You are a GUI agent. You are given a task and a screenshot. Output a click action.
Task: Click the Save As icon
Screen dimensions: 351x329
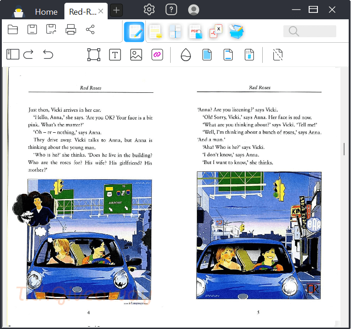pyautogui.click(x=51, y=29)
